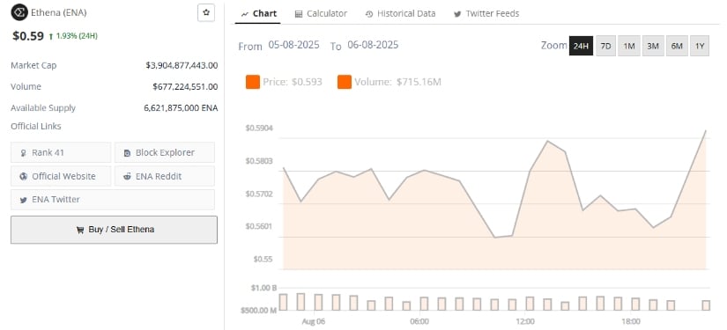
Task: Click the 12:00 time axis label
Action: point(525,322)
